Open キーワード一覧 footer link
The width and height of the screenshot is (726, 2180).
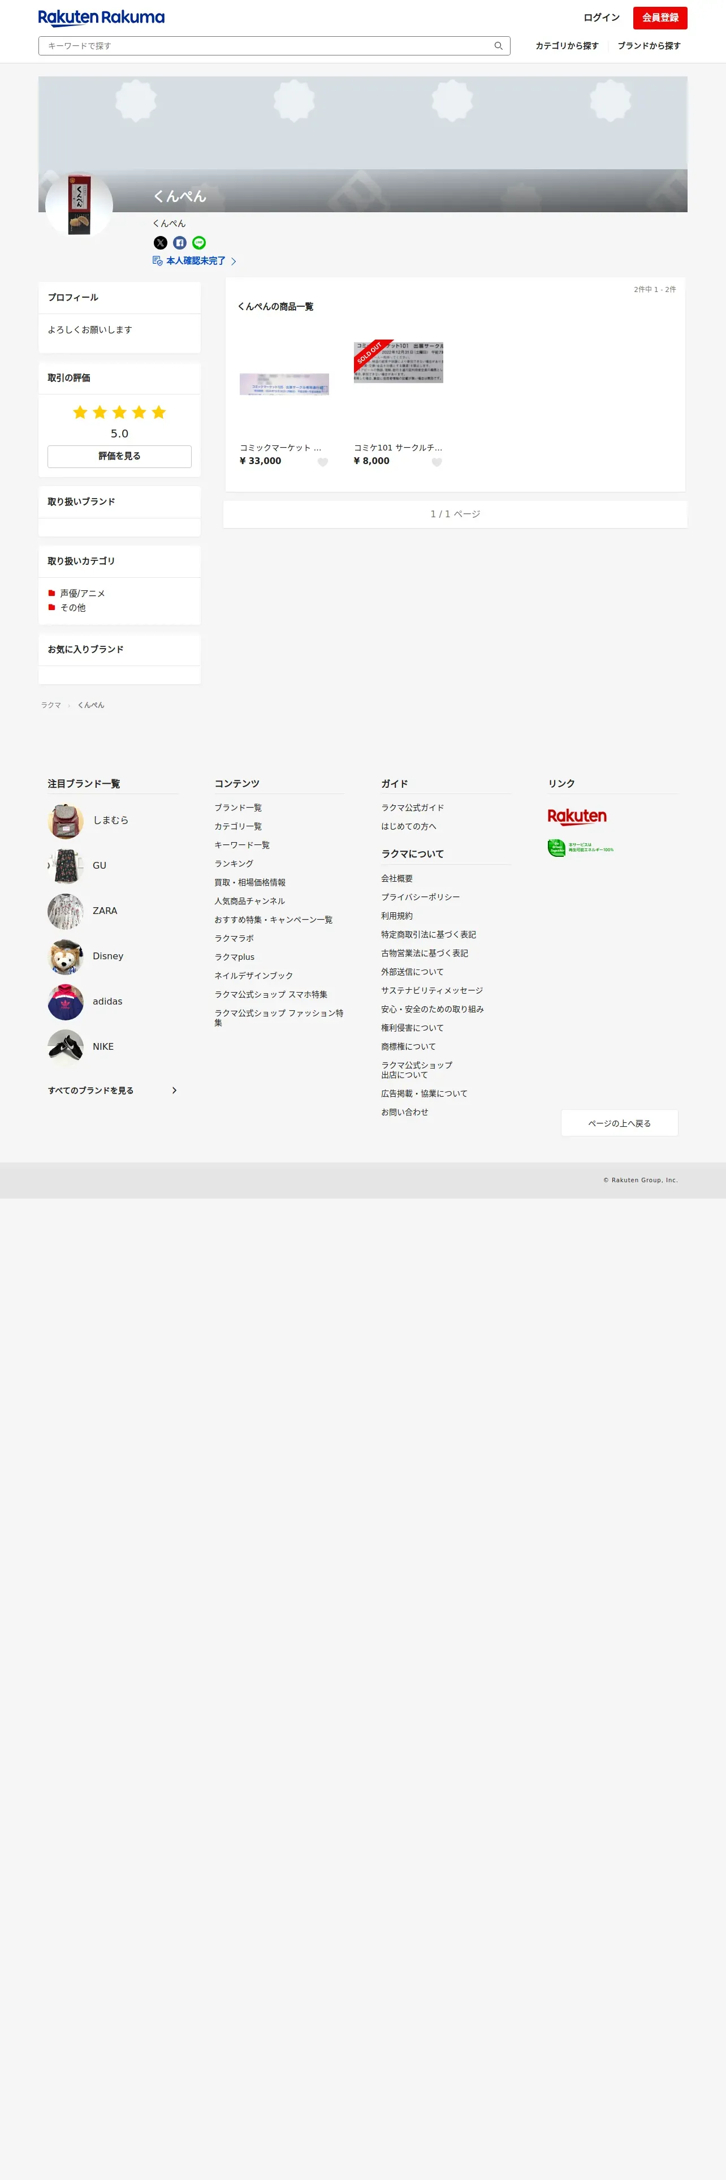click(x=242, y=844)
